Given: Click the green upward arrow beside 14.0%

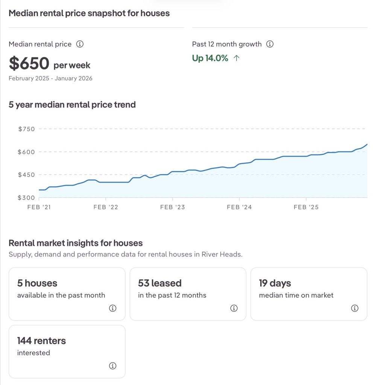Looking at the screenshot, I should tap(236, 58).
